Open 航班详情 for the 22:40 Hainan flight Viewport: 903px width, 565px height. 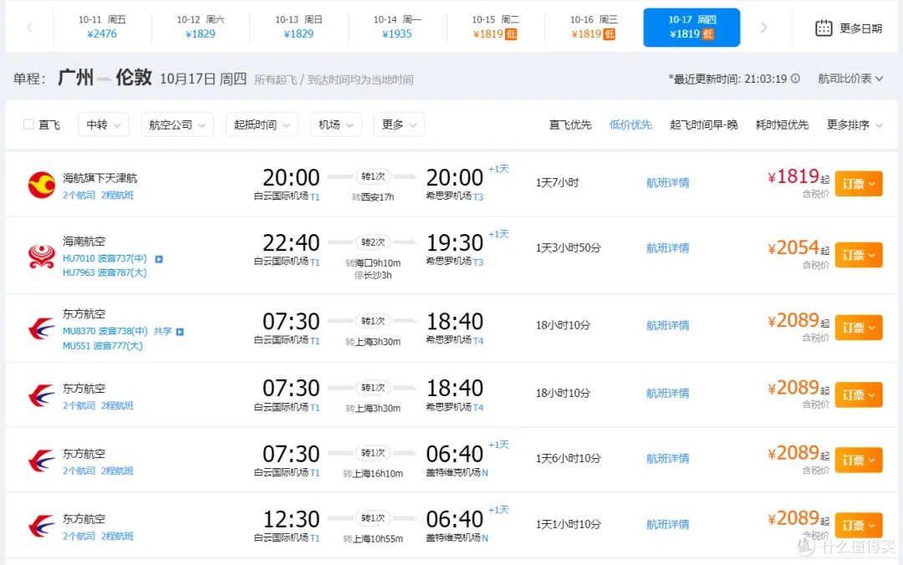point(667,248)
